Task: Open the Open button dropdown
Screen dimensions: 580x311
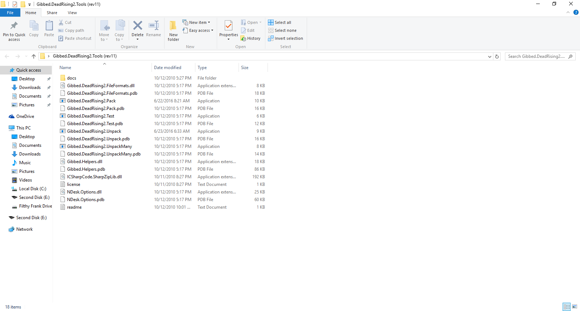Action: pyautogui.click(x=260, y=22)
